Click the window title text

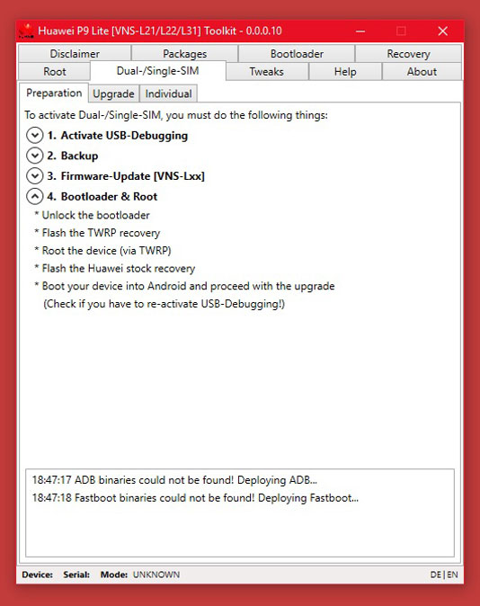click(160, 31)
